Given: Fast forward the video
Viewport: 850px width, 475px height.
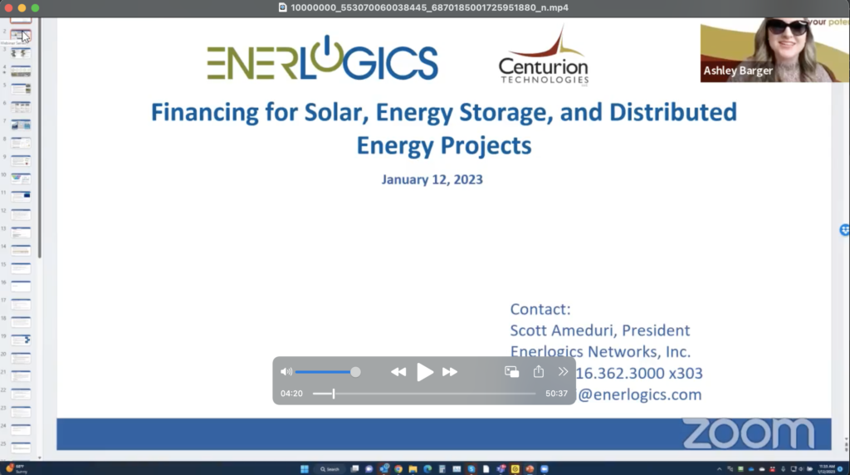Looking at the screenshot, I should (x=450, y=372).
